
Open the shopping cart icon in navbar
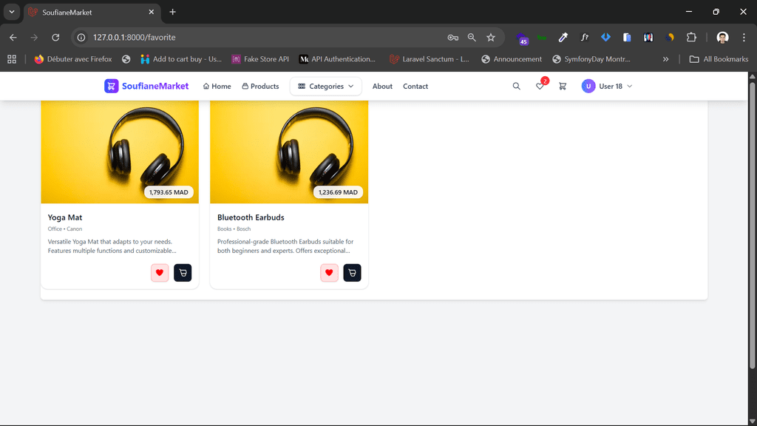coord(563,86)
